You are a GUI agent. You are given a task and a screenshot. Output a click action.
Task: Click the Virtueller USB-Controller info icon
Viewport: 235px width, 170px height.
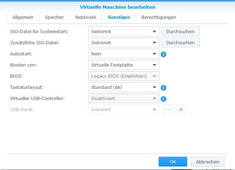(x=163, y=99)
